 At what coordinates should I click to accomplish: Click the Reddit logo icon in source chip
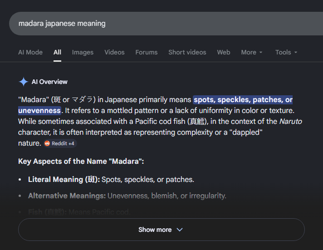(x=47, y=143)
